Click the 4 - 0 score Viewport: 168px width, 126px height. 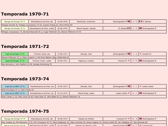tap(135, 61)
